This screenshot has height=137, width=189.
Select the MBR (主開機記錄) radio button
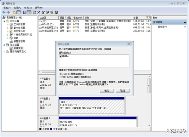60,73
